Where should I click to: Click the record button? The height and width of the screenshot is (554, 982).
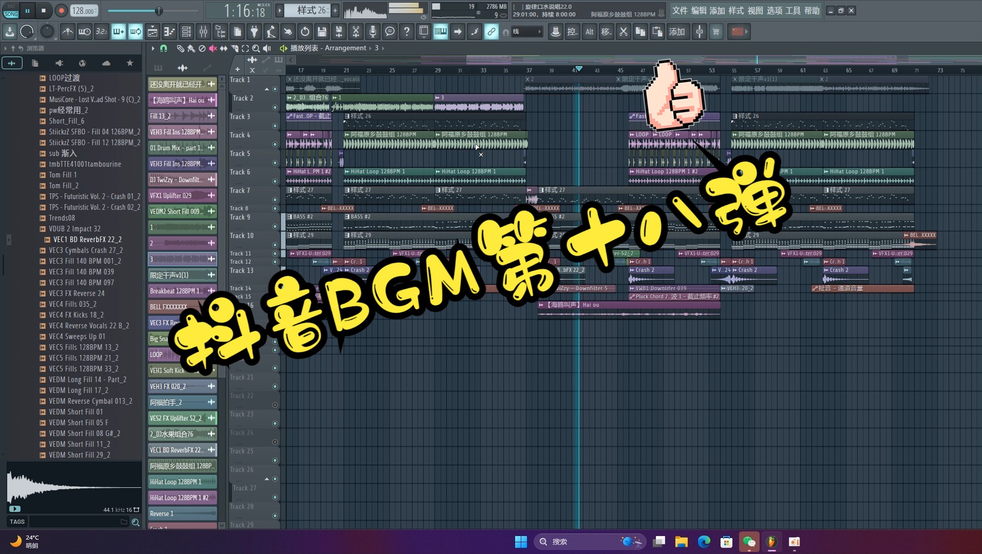click(61, 10)
